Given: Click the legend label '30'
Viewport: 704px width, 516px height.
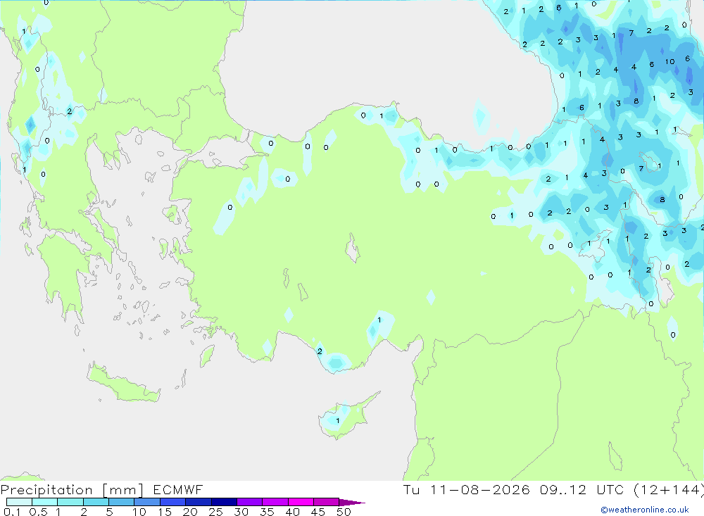Looking at the screenshot, I should coord(241,512).
